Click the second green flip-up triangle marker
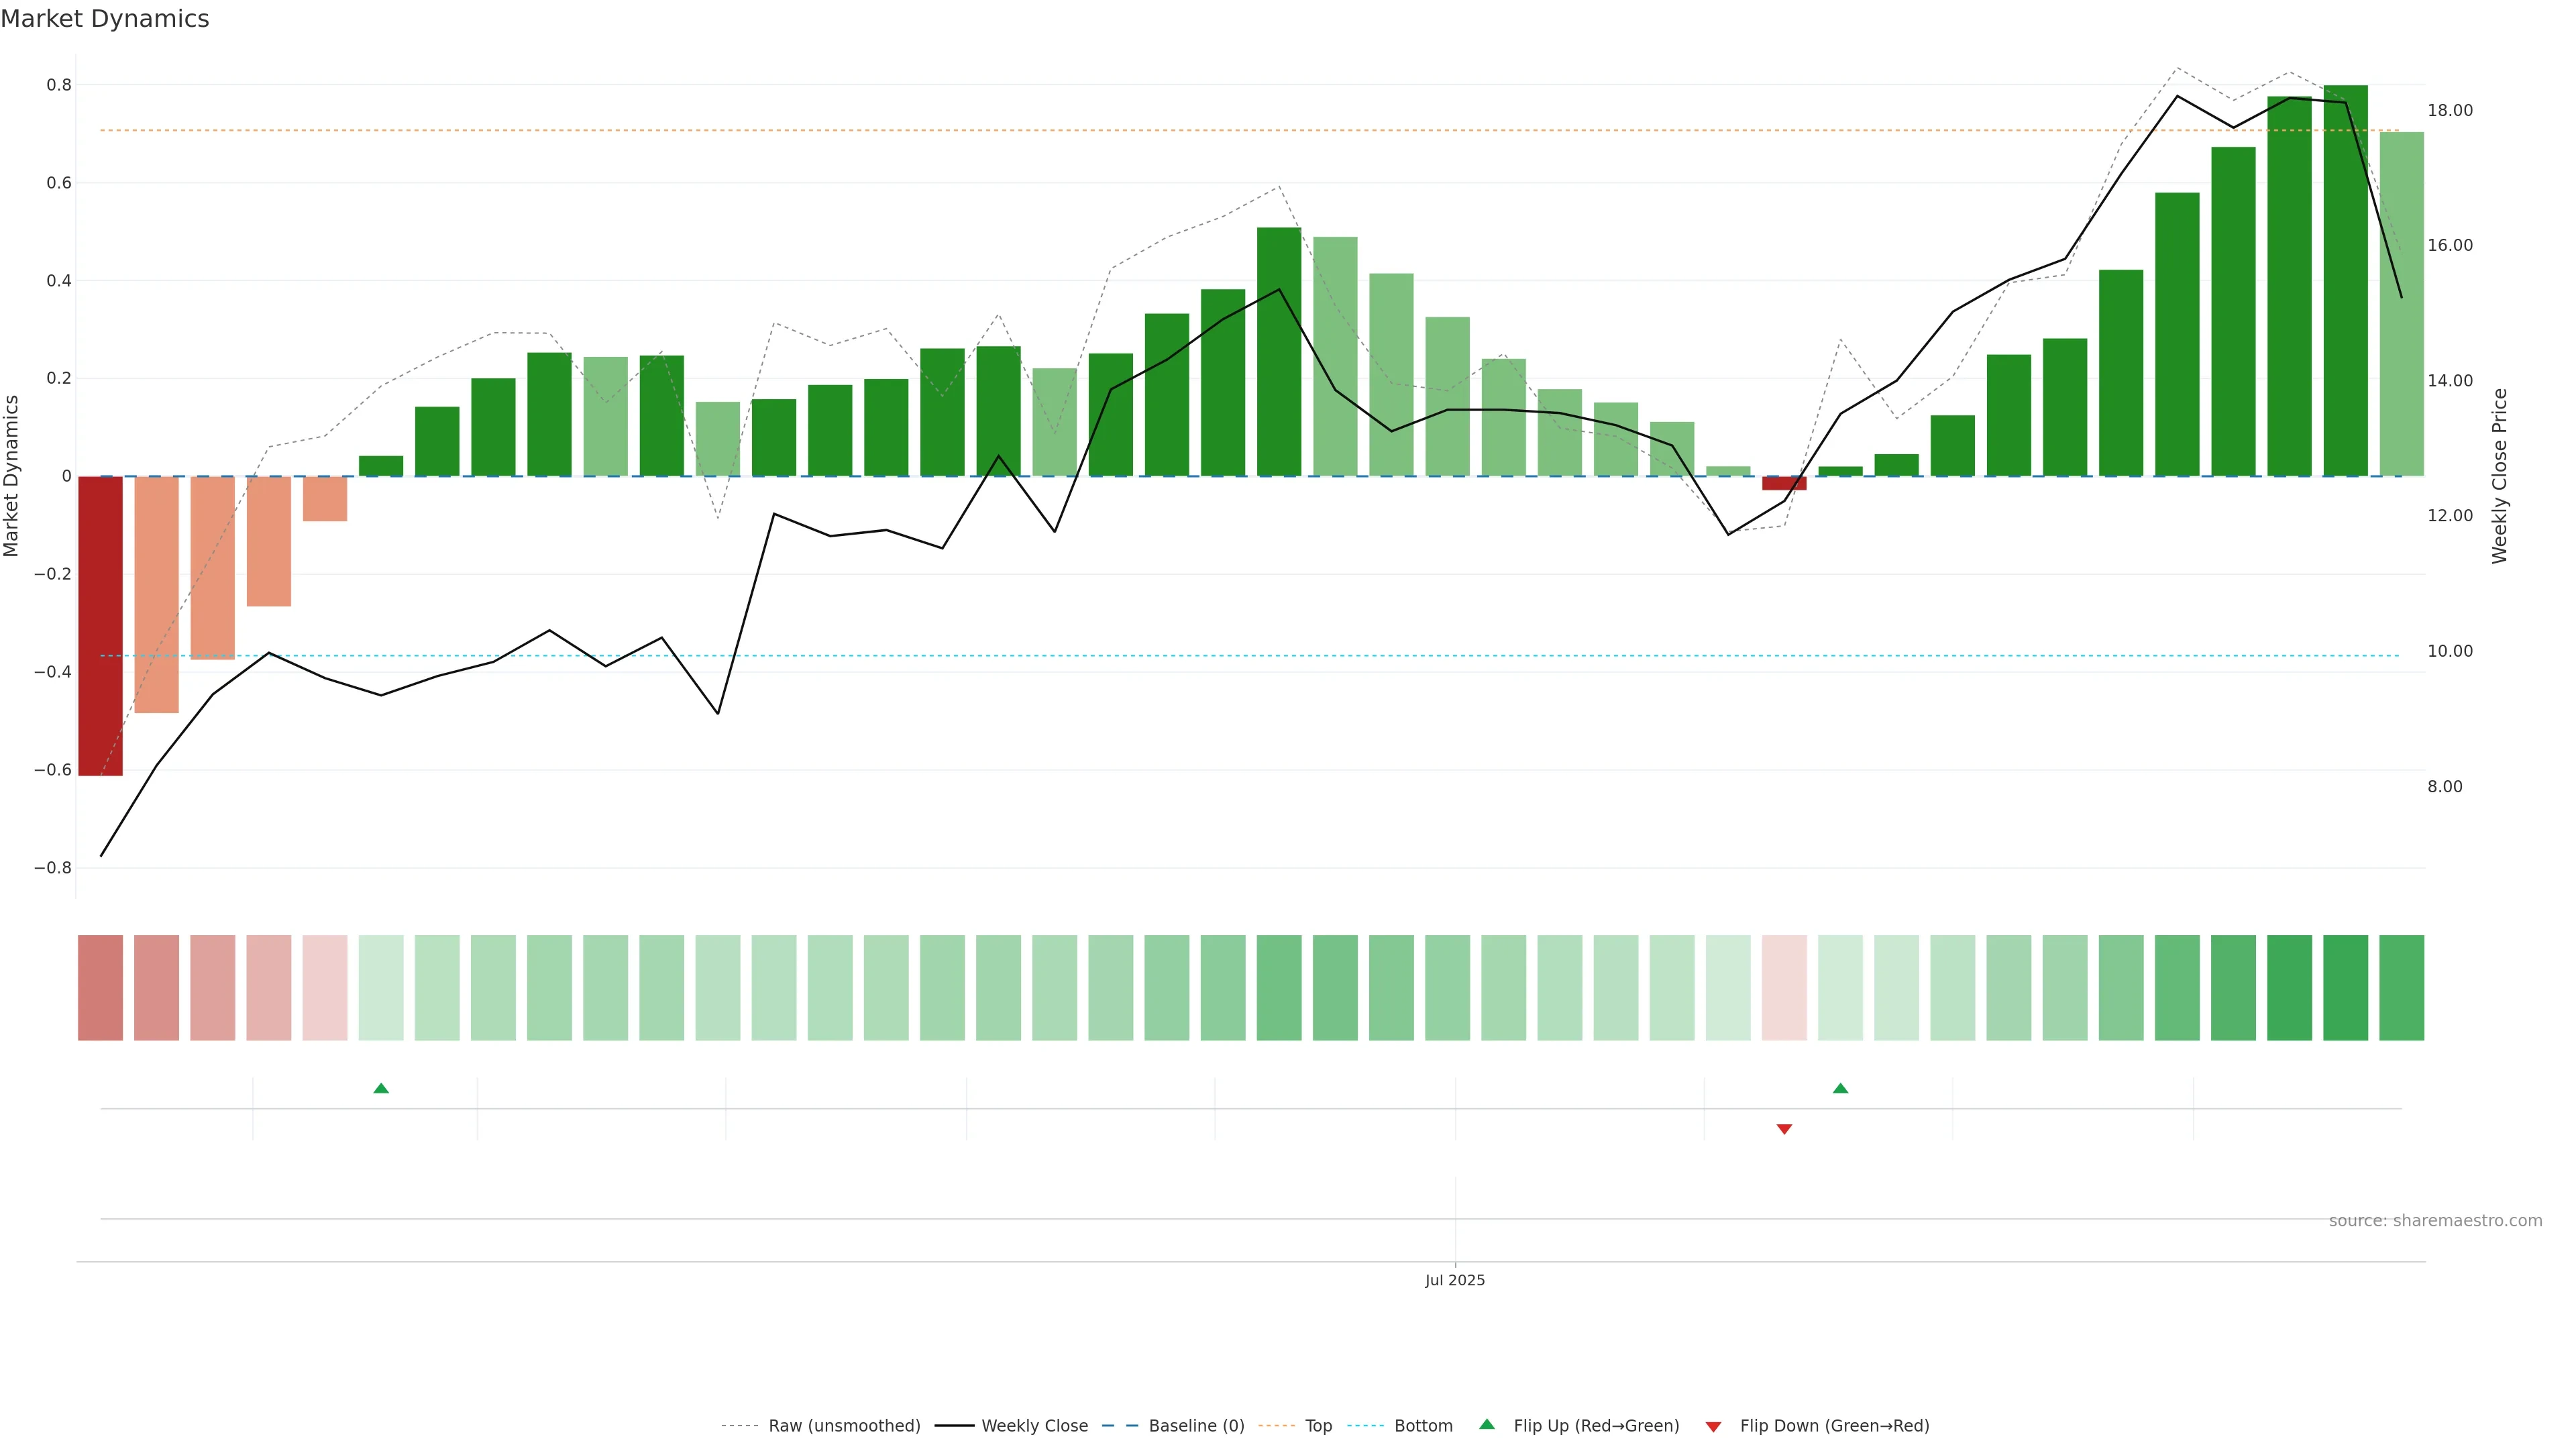 (x=1840, y=1088)
